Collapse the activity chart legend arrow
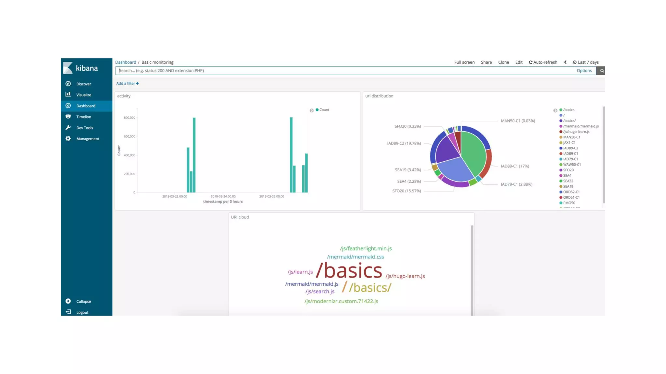This screenshot has height=374, width=666. pyautogui.click(x=312, y=110)
